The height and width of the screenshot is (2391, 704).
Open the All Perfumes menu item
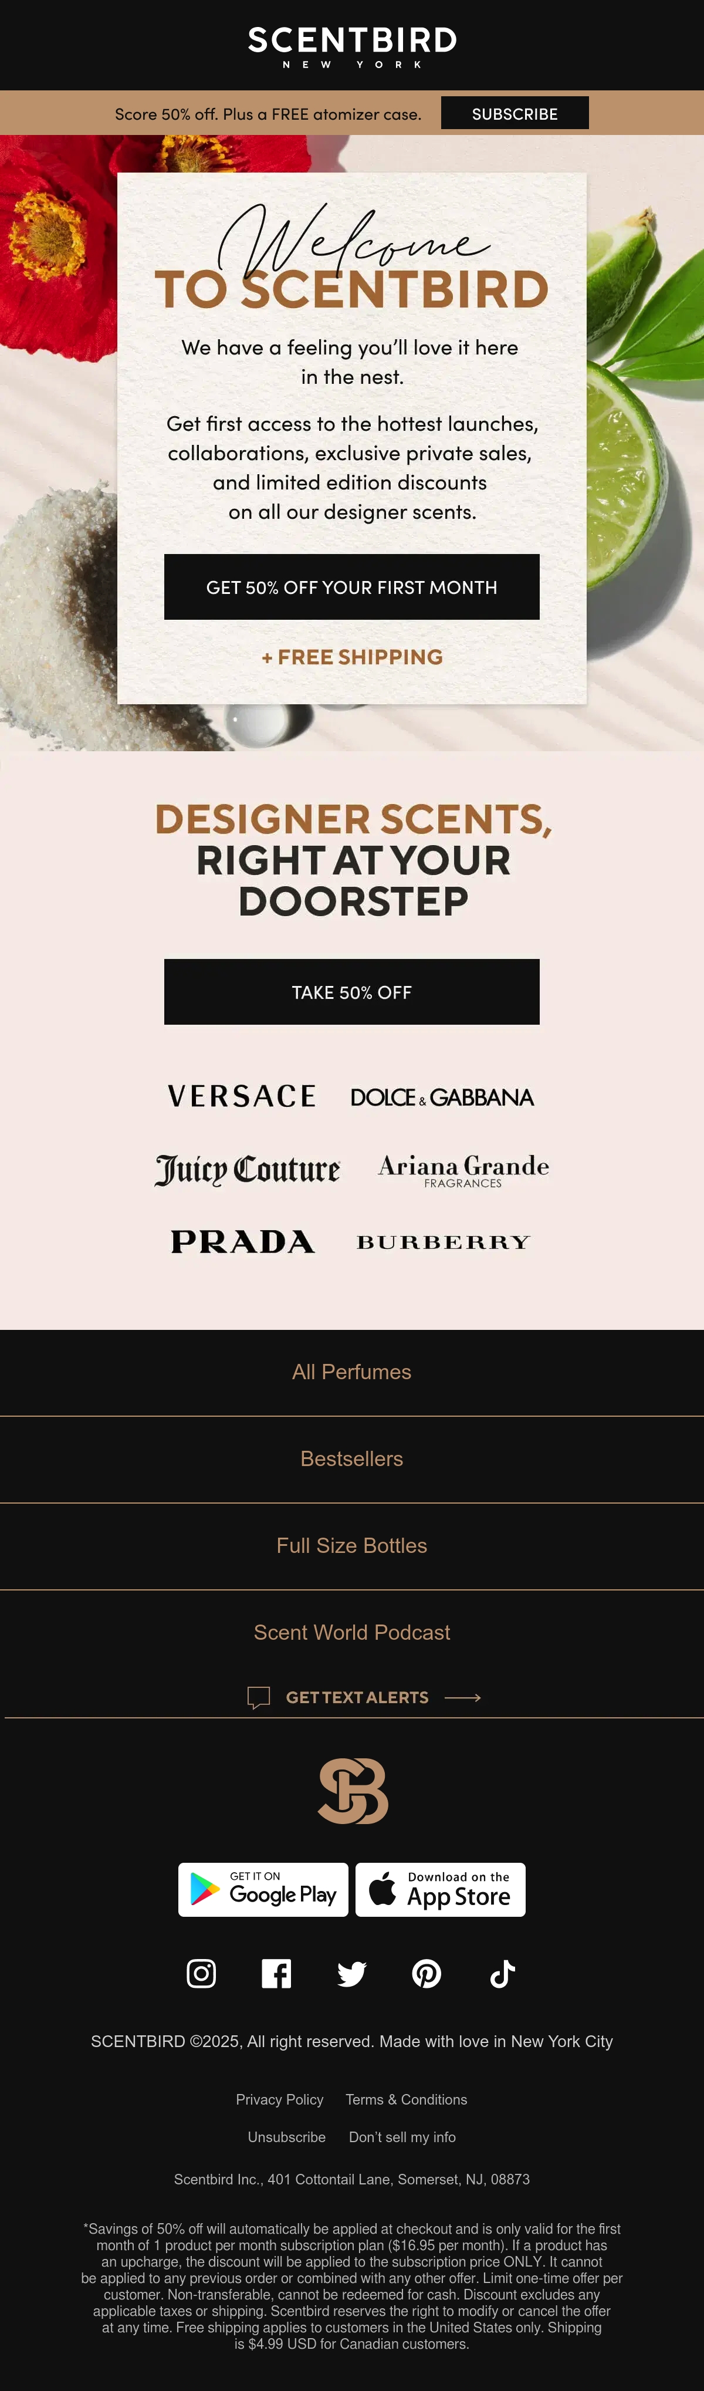point(351,1371)
